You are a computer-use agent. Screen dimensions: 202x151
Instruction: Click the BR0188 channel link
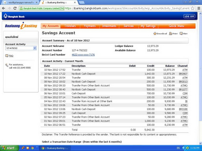183,109
